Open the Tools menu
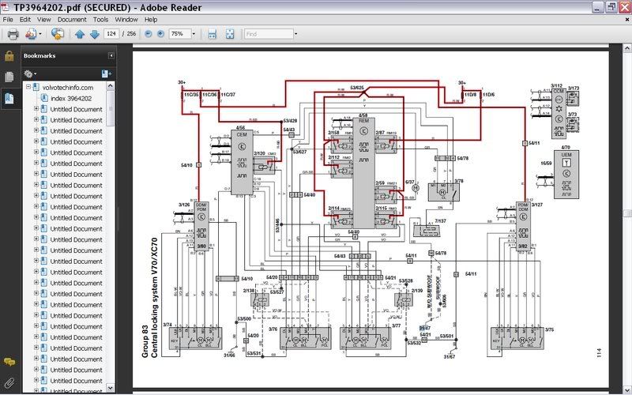 [x=100, y=19]
